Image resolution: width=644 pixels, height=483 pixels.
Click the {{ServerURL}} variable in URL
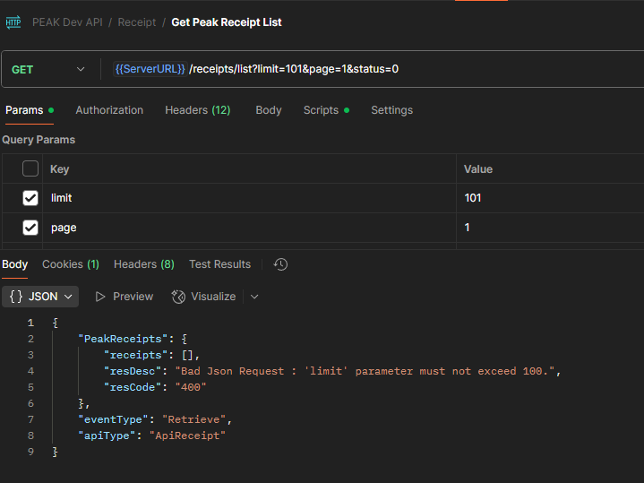(150, 69)
